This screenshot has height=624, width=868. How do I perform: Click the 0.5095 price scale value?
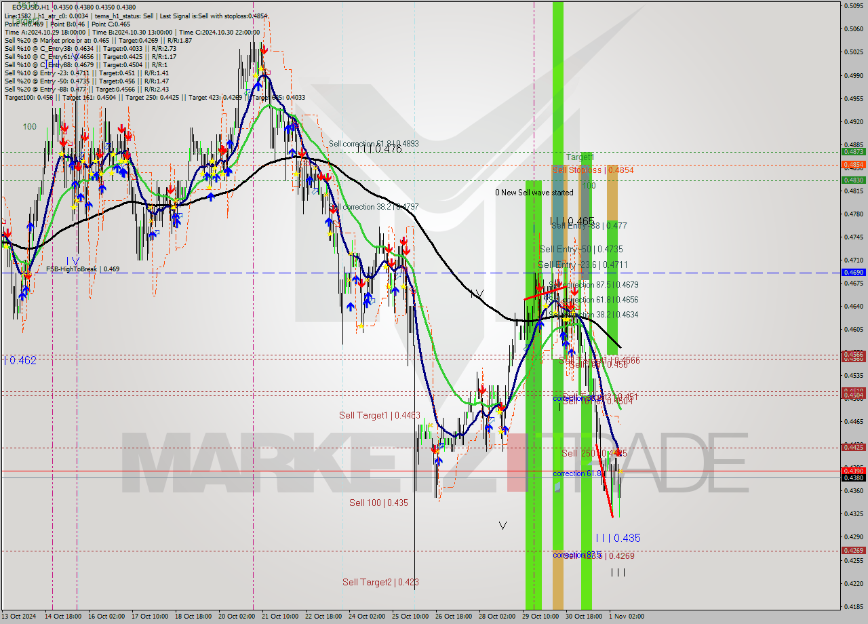pos(853,5)
